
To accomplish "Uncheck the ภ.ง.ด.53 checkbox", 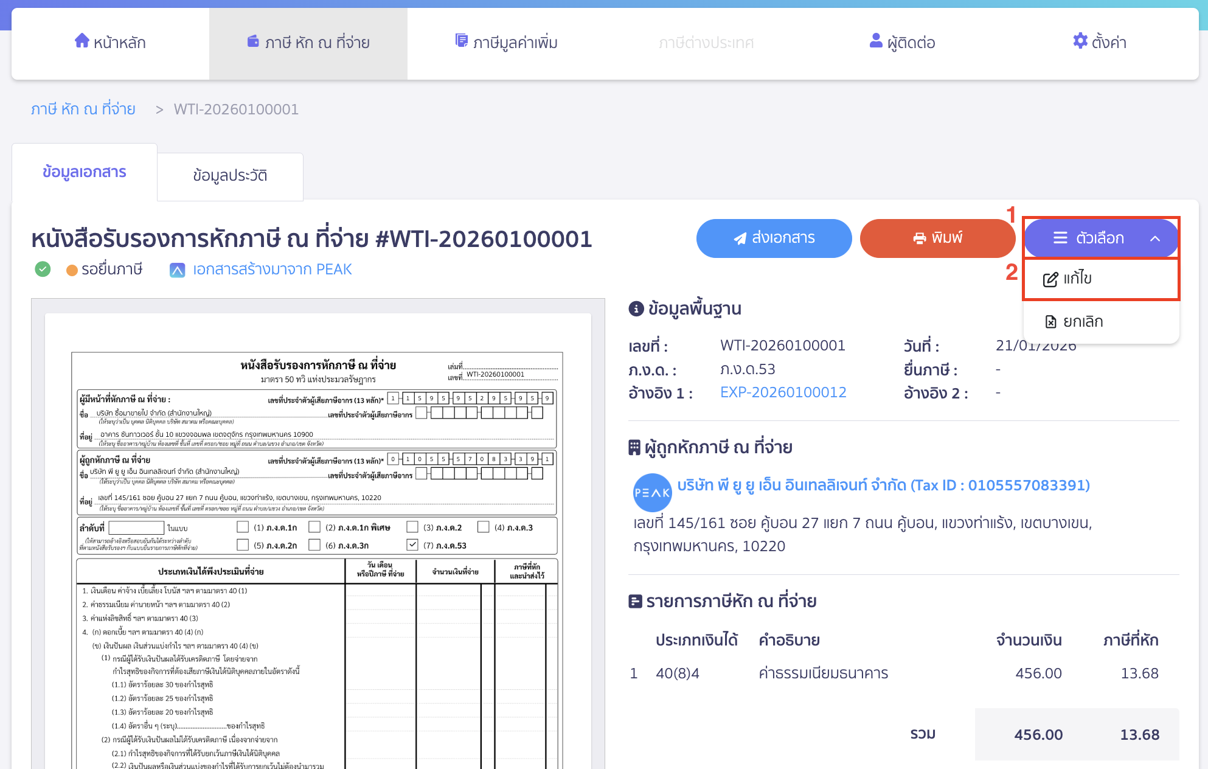I will pos(413,545).
